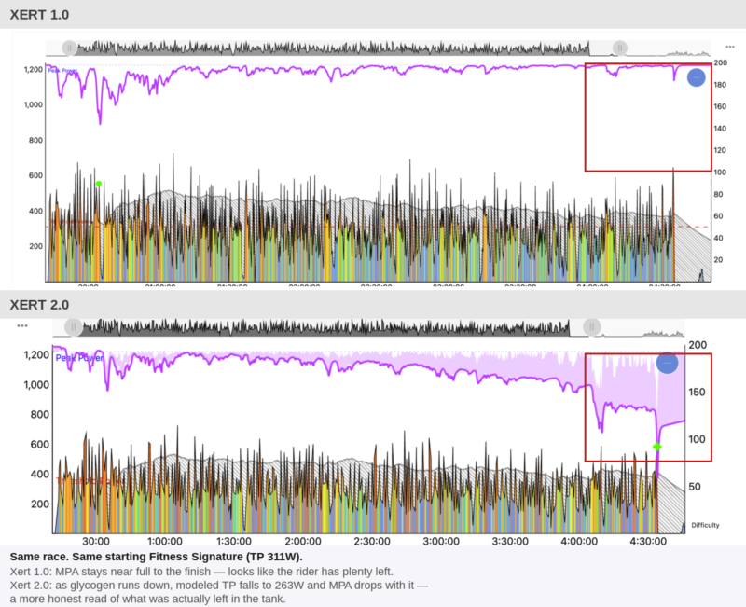Click the 1:00:00 time label in Xert 2.0

pyautogui.click(x=165, y=541)
